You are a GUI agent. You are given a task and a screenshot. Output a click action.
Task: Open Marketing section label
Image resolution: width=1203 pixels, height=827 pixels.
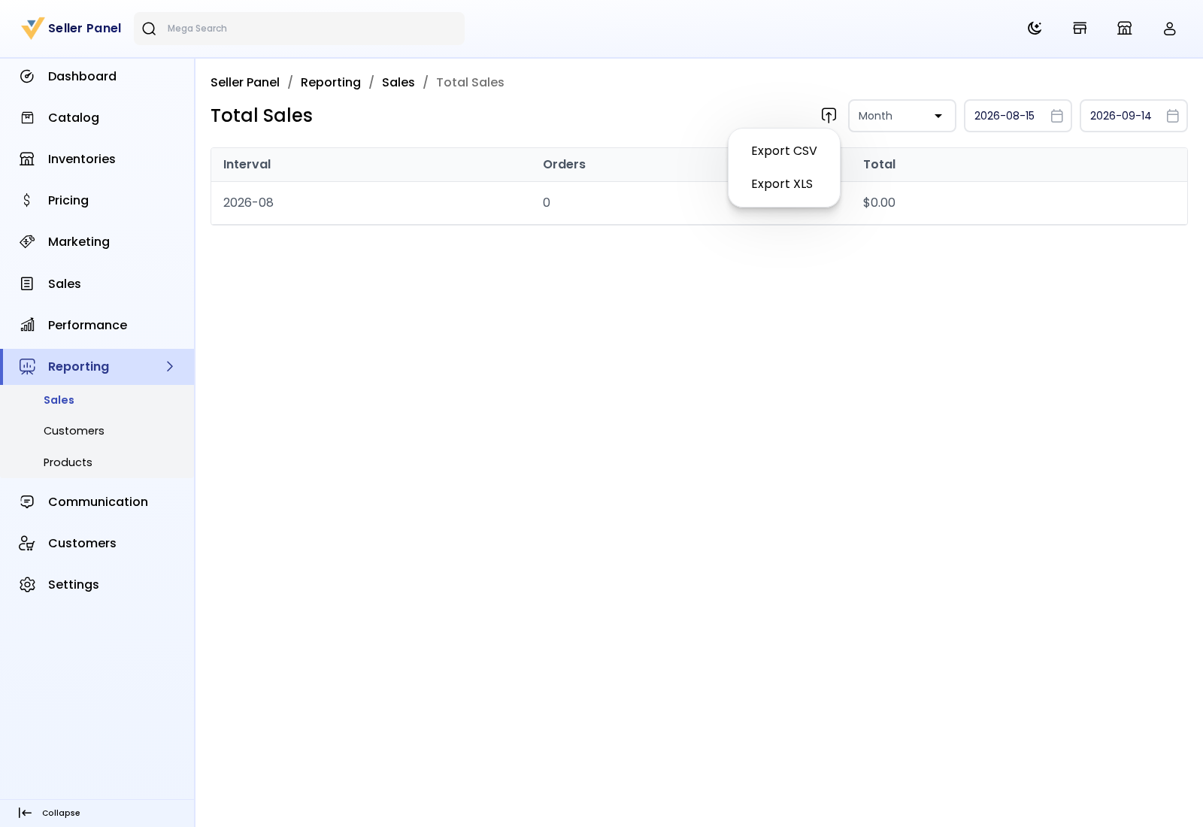tap(79, 242)
